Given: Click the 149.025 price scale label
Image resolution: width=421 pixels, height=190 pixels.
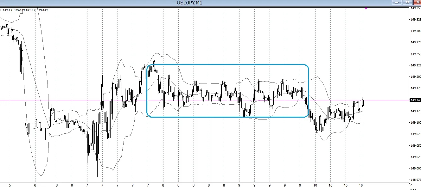Looking at the screenshot, I should [415, 157].
